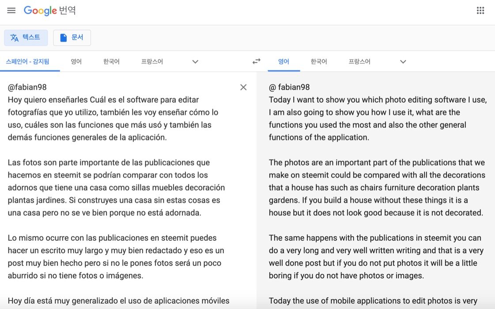Expand the target language dropdown chevron
This screenshot has width=495, height=309.
pyautogui.click(x=403, y=62)
